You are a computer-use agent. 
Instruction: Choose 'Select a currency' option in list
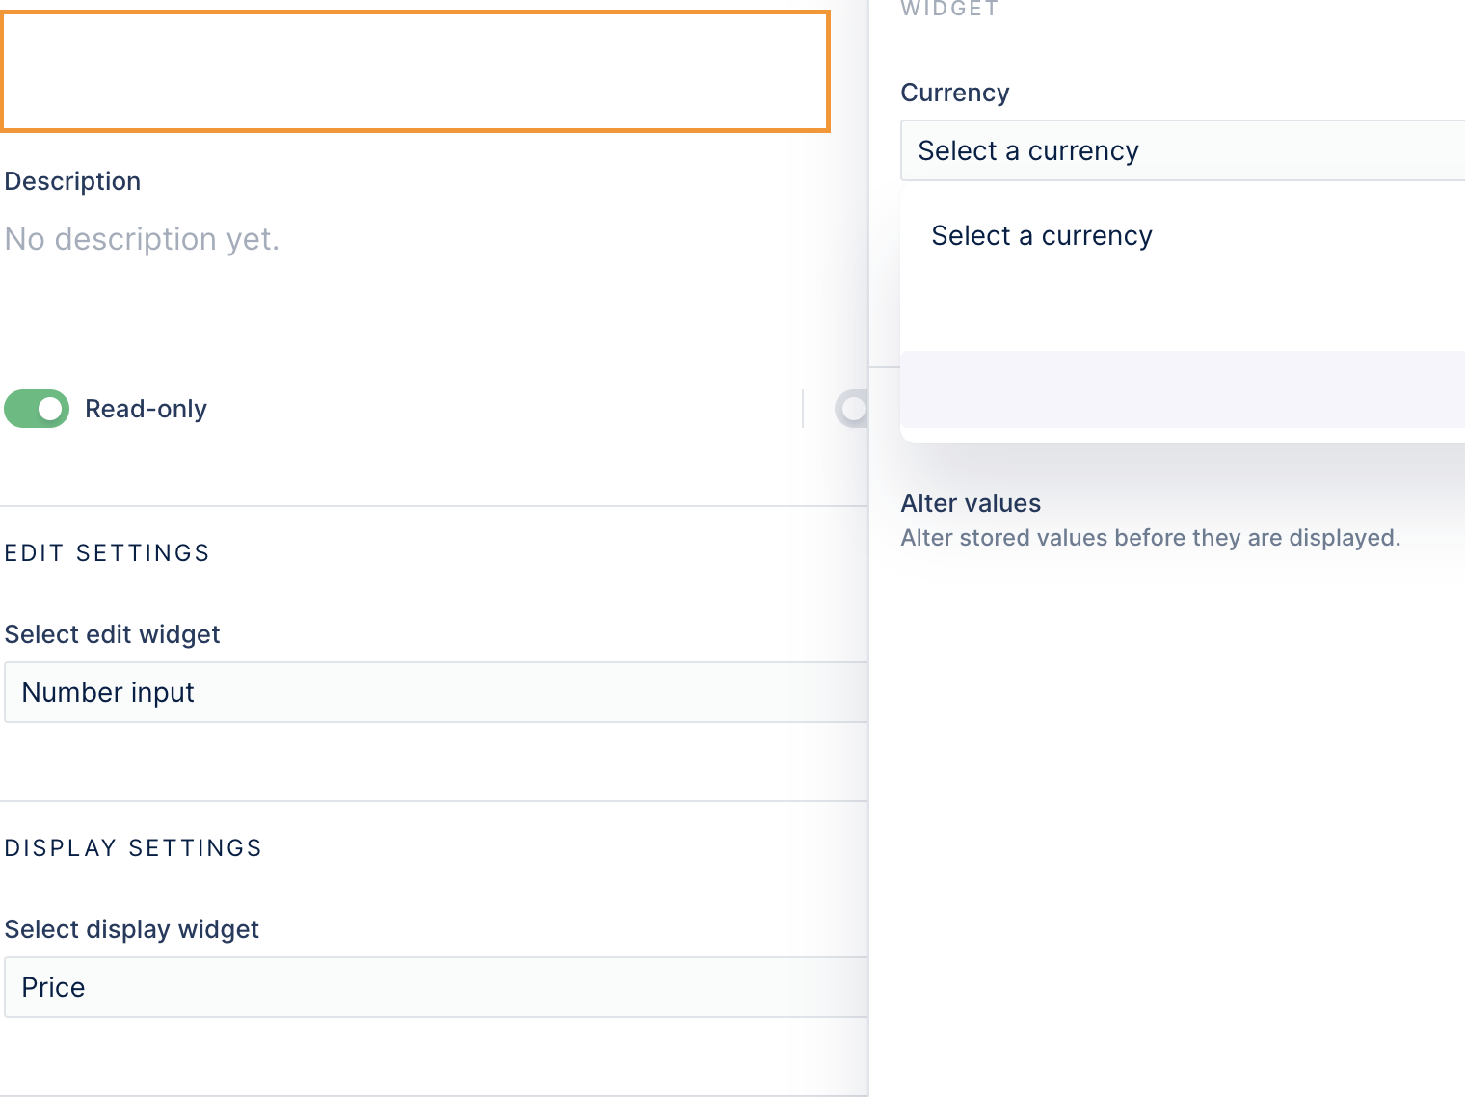tap(1042, 236)
